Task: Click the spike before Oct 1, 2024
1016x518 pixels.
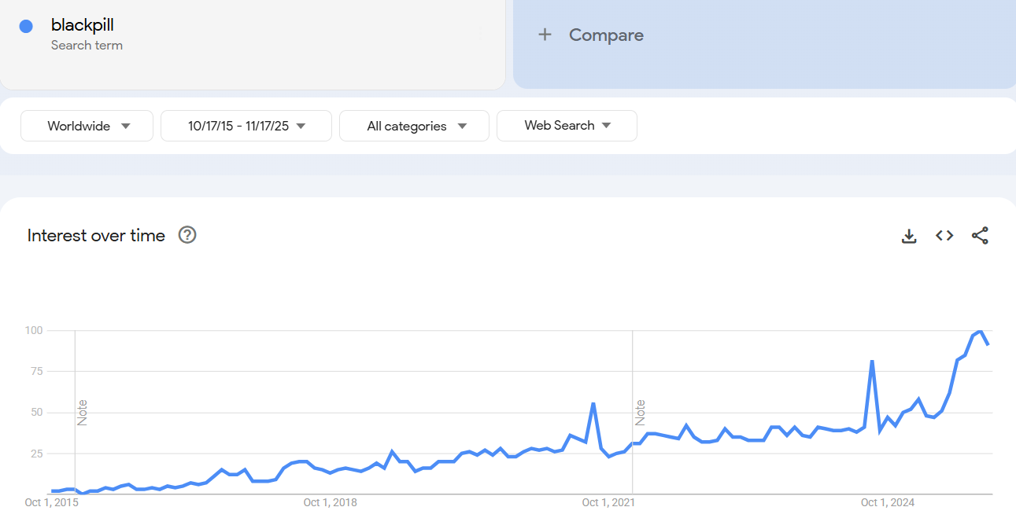Action: pos(872,362)
